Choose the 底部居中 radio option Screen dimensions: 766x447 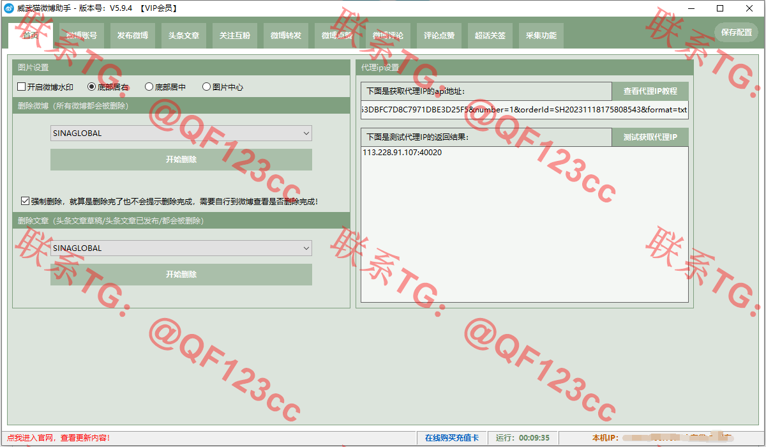tap(165, 87)
